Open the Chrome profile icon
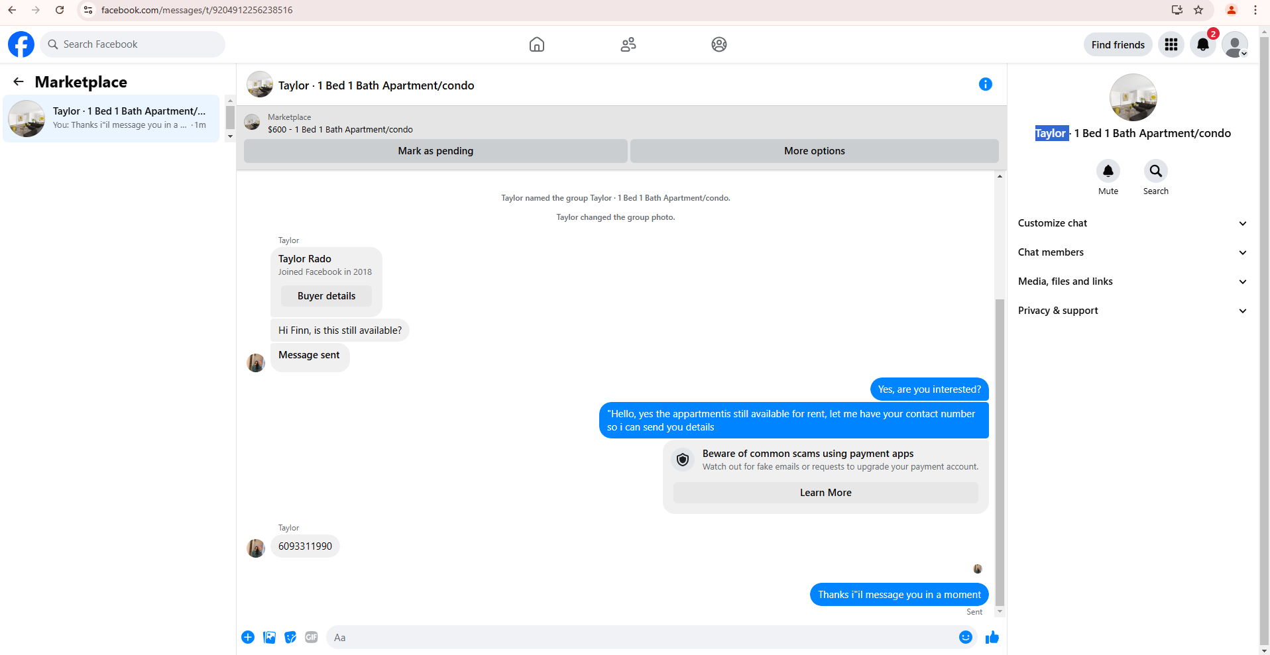 click(x=1232, y=10)
